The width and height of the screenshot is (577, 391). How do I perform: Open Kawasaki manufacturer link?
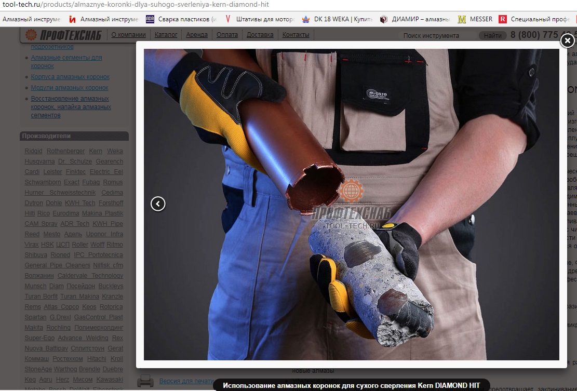[x=110, y=379]
